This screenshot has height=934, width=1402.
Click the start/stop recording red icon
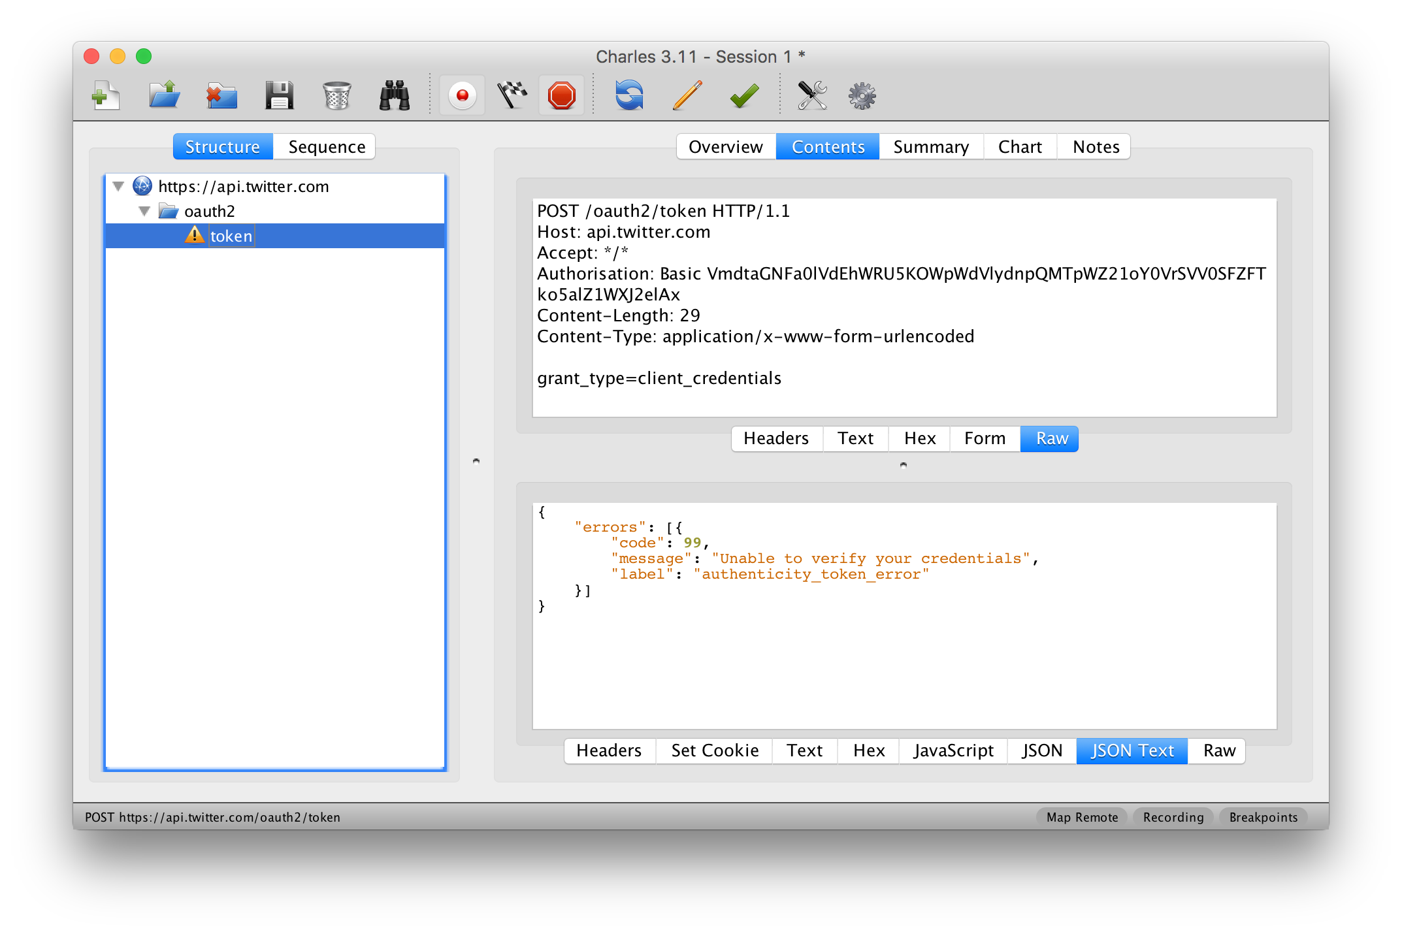(463, 95)
